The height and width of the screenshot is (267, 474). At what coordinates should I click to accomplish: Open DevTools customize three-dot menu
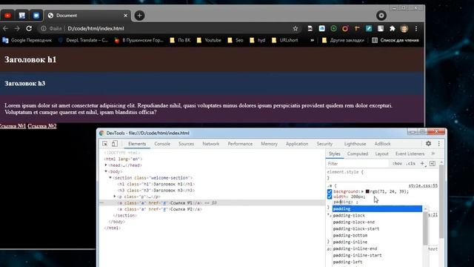(x=439, y=143)
